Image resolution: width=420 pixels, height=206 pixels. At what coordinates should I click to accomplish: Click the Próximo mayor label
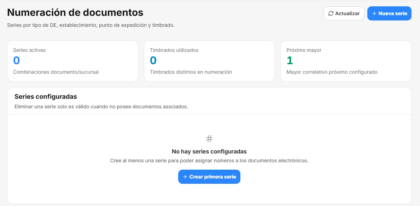pyautogui.click(x=304, y=50)
